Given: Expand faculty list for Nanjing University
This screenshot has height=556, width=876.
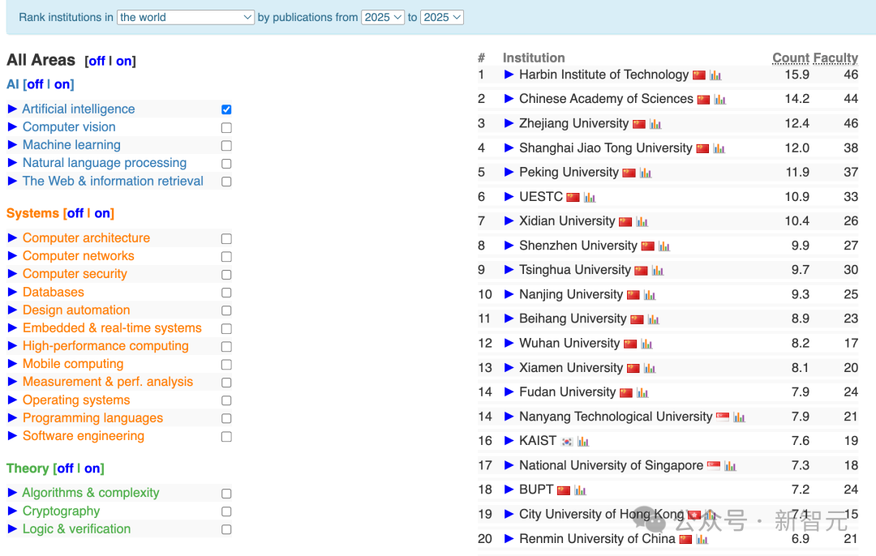Looking at the screenshot, I should 509,294.
